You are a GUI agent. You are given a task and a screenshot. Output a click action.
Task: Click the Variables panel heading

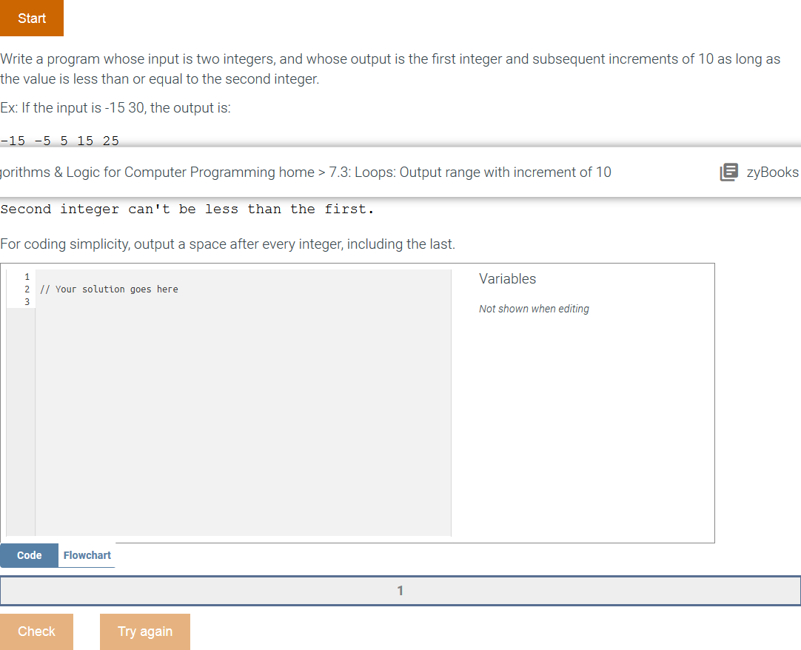[x=507, y=278]
